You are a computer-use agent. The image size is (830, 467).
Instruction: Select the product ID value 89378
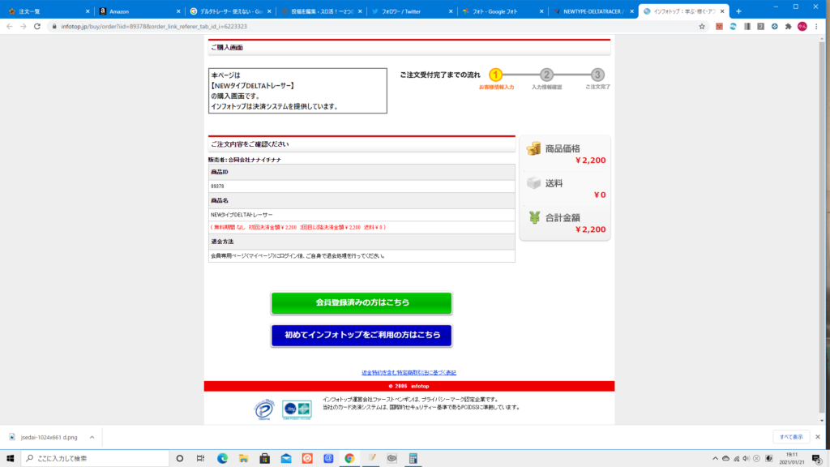tap(217, 186)
